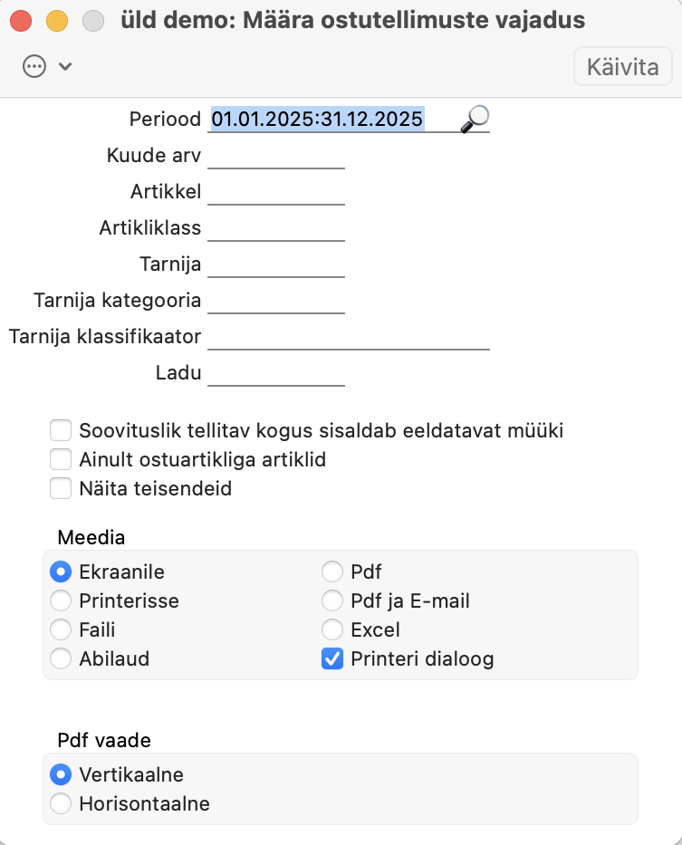Viewport: 682px width, 845px height.
Task: Check Ainult ostuartikliga artiklid
Action: 61,459
